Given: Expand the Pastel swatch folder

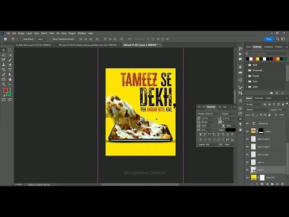Looking at the screenshot, I should click(x=247, y=76).
